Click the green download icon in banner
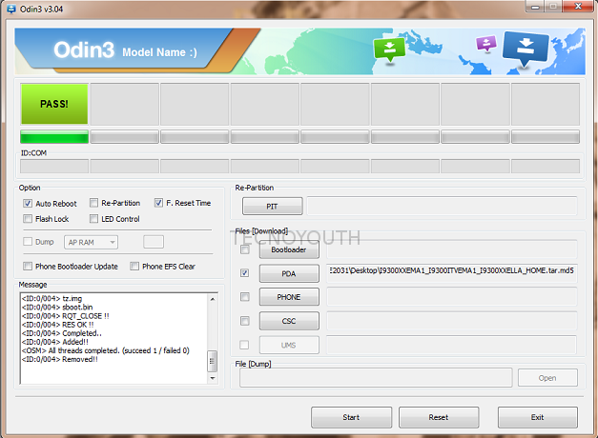This screenshot has height=438, width=598. coord(389,50)
